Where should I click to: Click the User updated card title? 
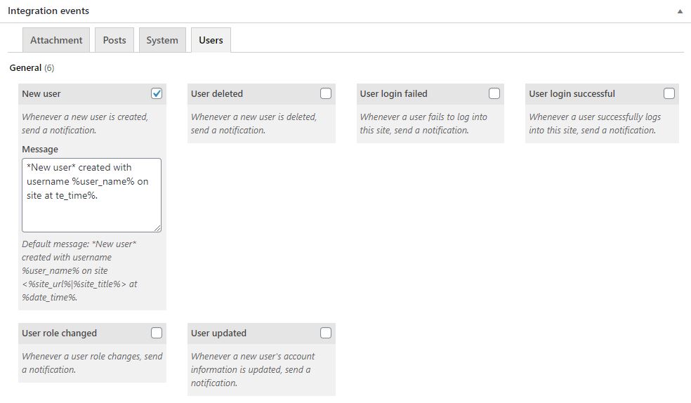(x=218, y=333)
